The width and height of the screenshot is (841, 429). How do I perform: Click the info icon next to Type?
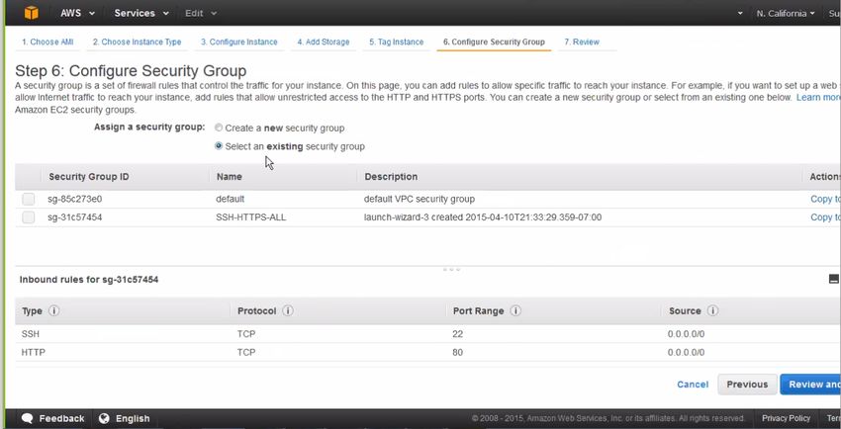point(54,310)
